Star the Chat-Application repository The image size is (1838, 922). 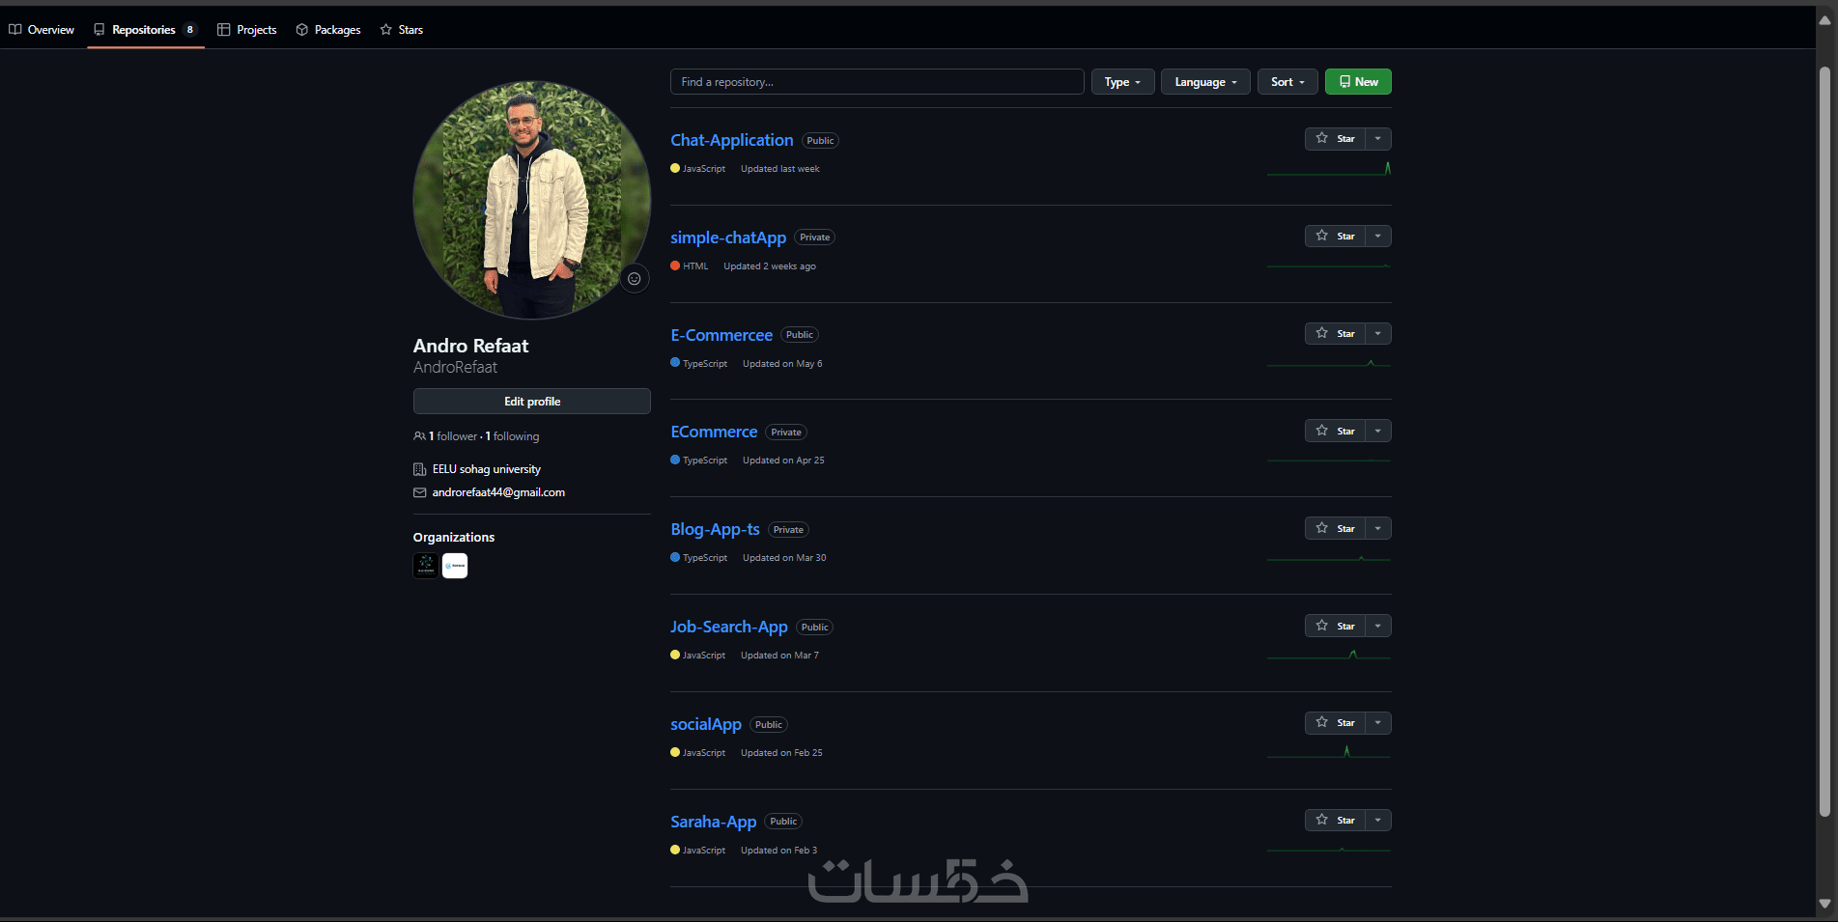1335,139
